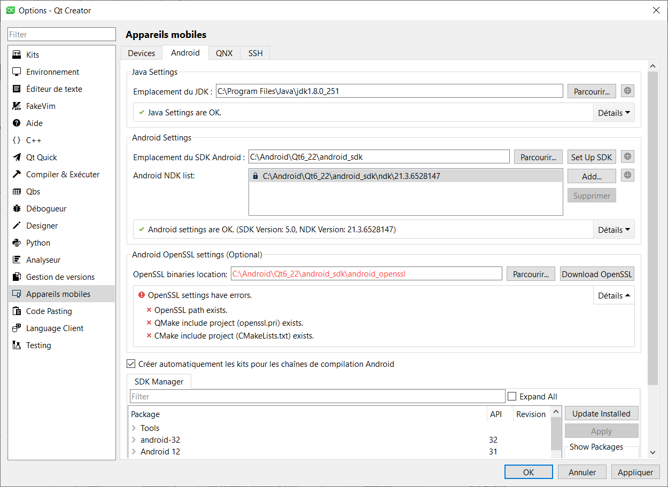The image size is (668, 487).
Task: Click the Annuler button
Action: [x=582, y=472]
